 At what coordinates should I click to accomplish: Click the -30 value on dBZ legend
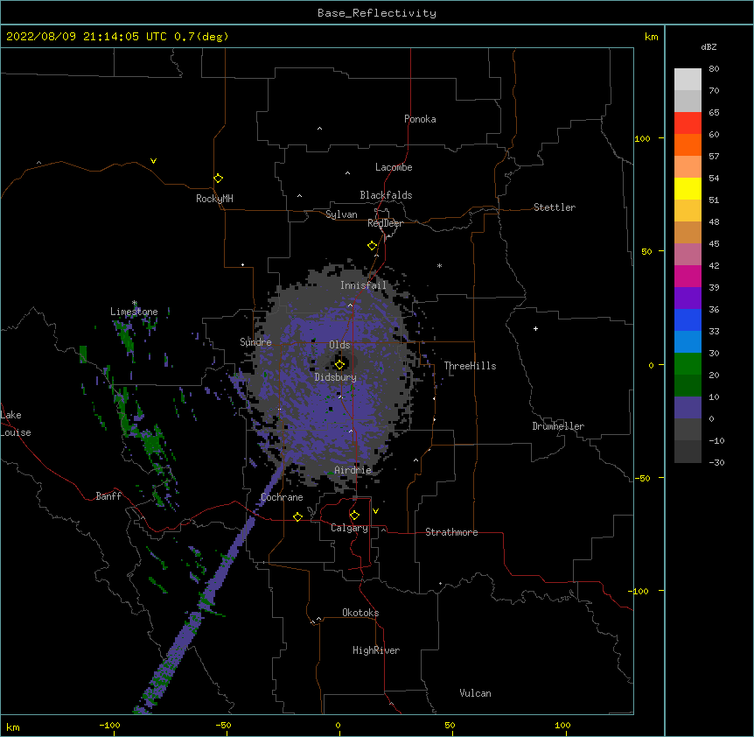[716, 463]
